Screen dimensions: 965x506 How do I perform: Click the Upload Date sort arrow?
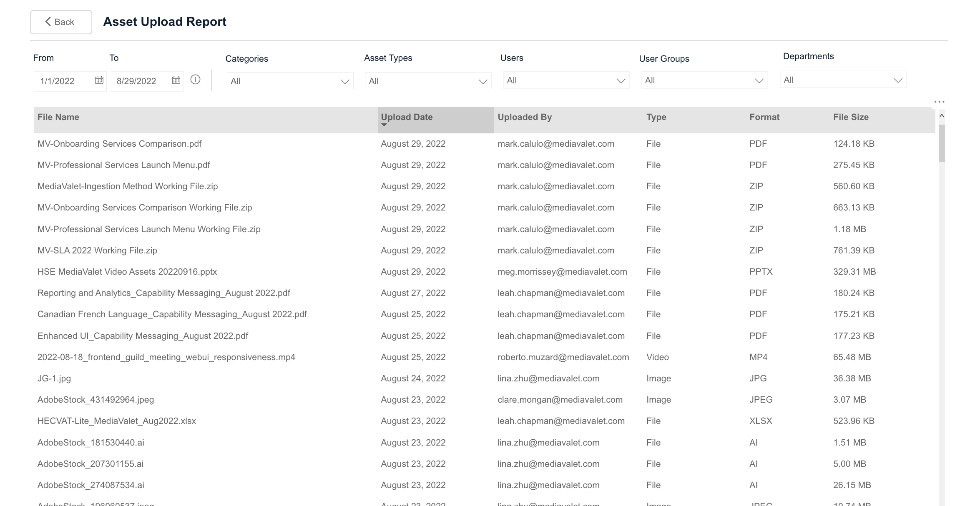[384, 125]
